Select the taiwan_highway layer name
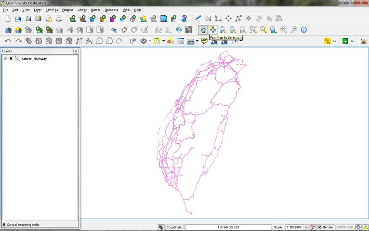 34,59
